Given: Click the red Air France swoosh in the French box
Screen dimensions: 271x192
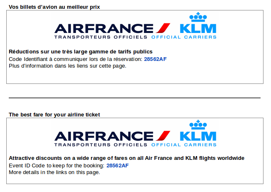Looking at the screenshot, I should pyautogui.click(x=163, y=28).
